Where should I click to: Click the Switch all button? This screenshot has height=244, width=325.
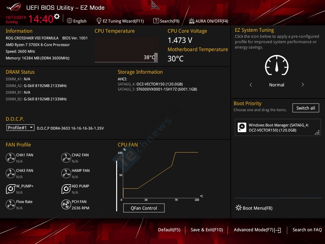click(x=306, y=108)
